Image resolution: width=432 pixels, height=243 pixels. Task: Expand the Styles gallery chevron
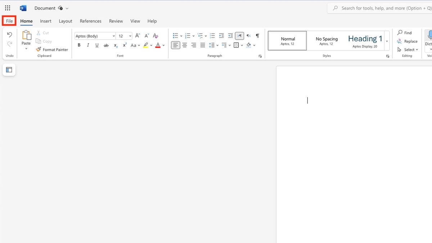click(x=387, y=41)
